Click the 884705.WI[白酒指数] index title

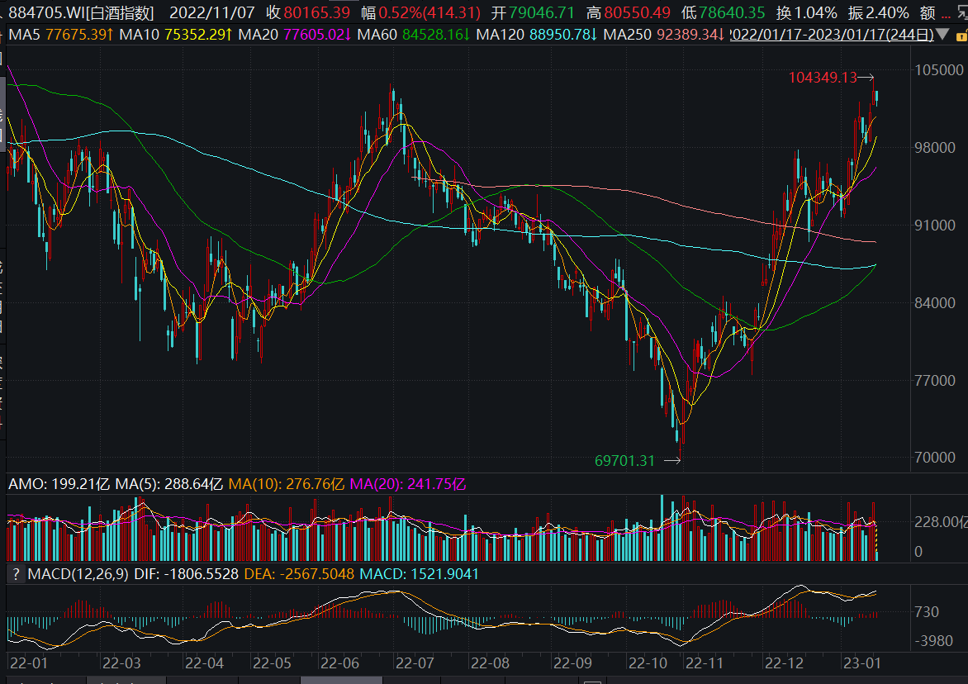(81, 12)
